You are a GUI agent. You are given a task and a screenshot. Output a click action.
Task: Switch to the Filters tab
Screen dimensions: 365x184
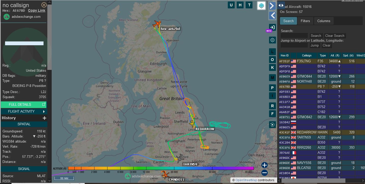point(305,21)
